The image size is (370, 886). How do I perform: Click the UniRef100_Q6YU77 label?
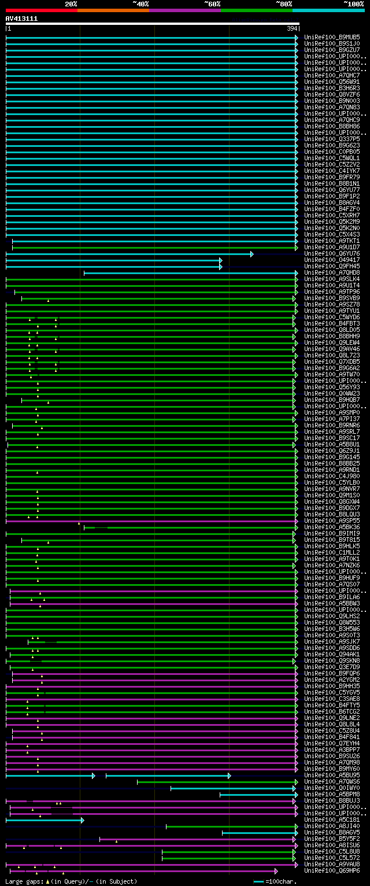pyautogui.click(x=332, y=190)
